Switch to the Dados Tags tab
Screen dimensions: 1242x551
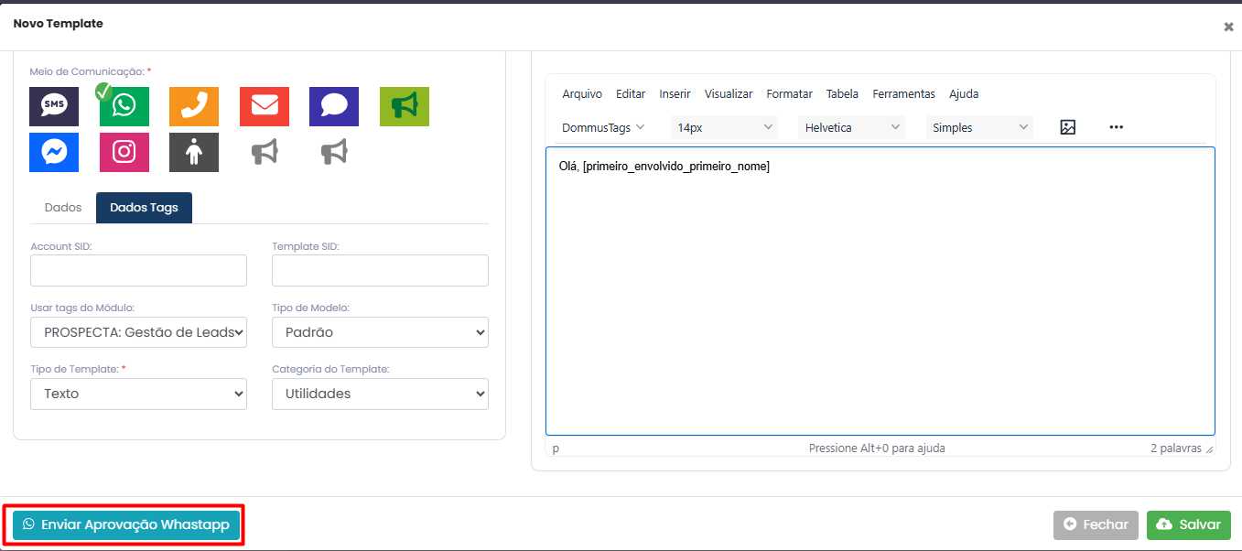(x=144, y=208)
